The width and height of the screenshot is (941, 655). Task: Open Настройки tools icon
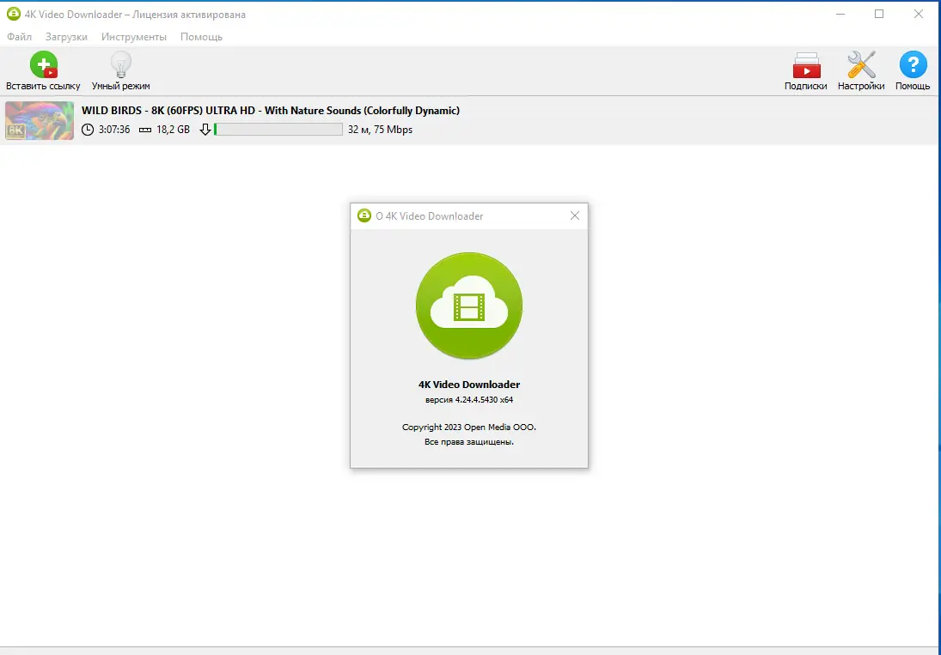coord(861,64)
